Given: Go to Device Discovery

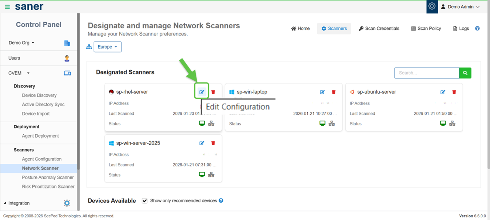Looking at the screenshot, I should (39, 95).
